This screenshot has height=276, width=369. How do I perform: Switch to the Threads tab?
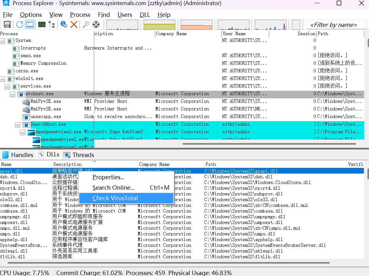tap(79, 155)
